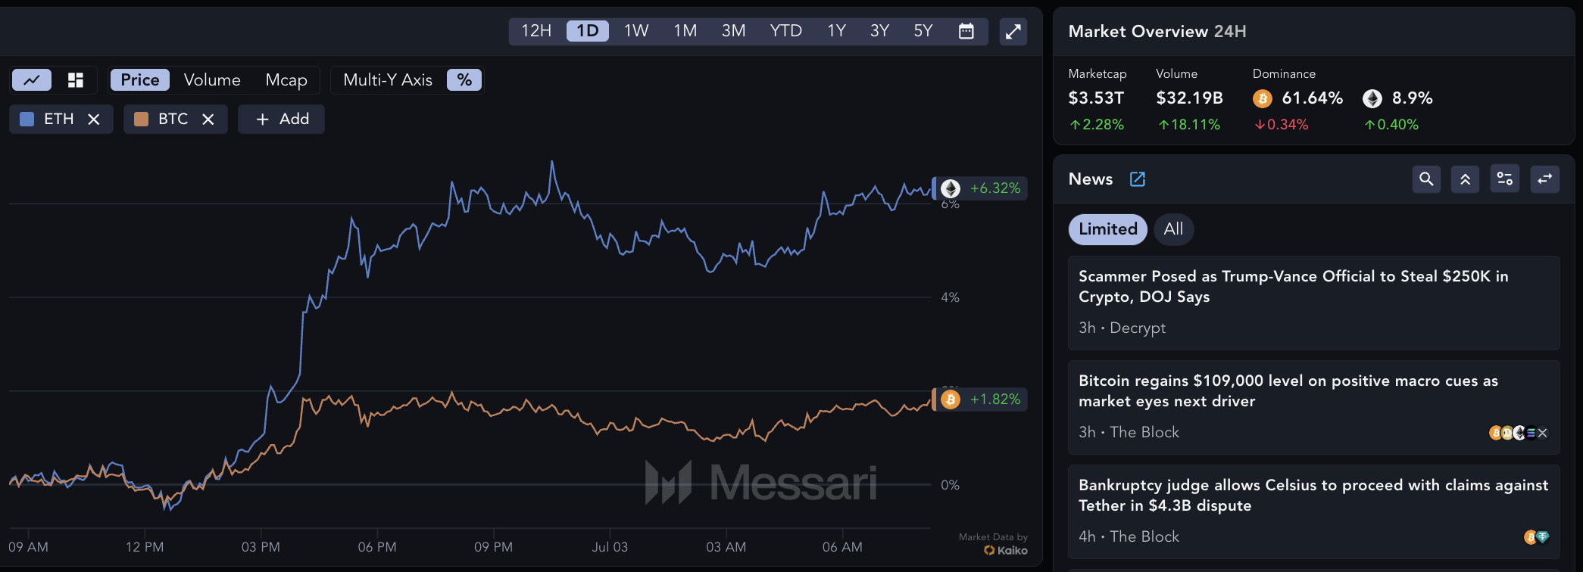Click the 4h The Block source label

coord(1129,536)
